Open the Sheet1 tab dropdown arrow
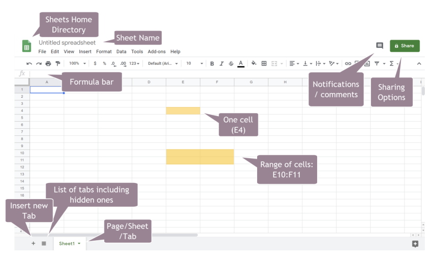This screenshot has height=260, width=433. (79, 243)
